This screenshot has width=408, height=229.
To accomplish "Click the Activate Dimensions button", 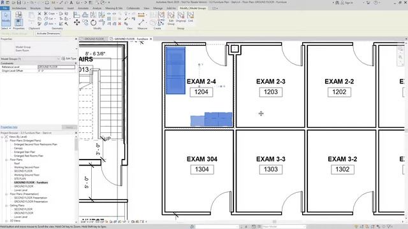I will point(48,34).
